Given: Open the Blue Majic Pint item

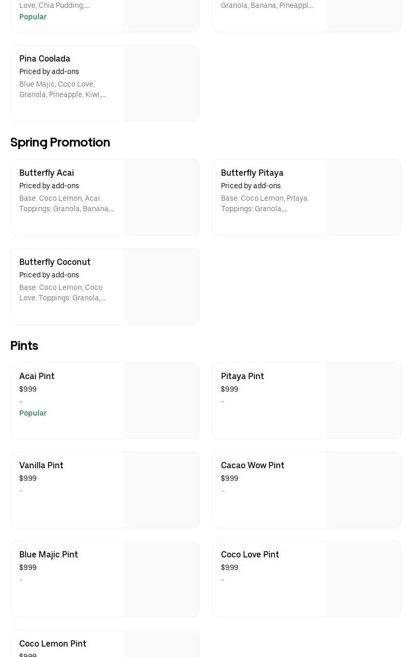Looking at the screenshot, I should tap(48, 554).
